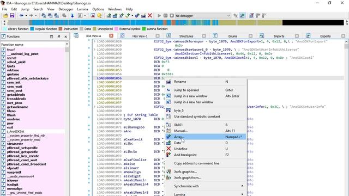Open the forward-navigation history dropdown arrow

coord(35,16)
